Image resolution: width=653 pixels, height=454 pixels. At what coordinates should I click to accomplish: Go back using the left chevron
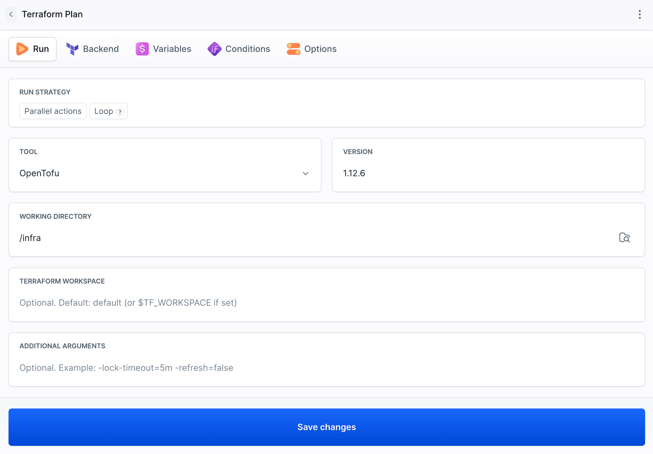pyautogui.click(x=11, y=14)
